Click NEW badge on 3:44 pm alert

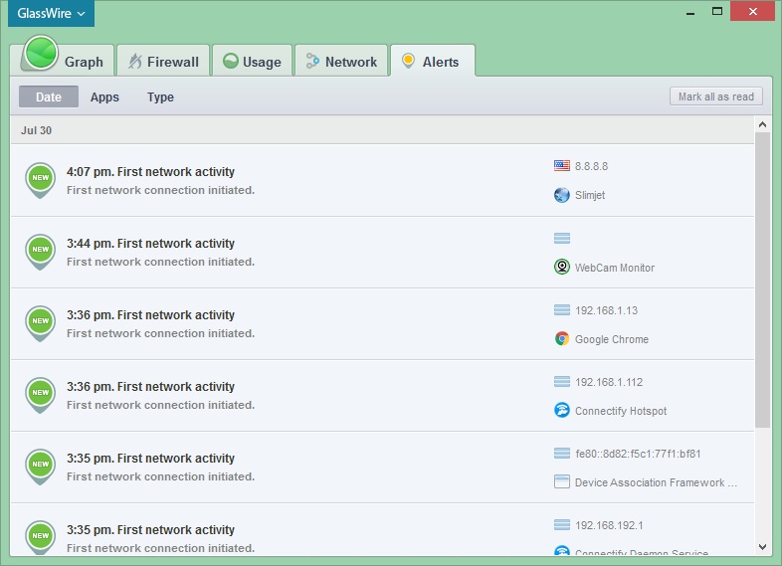point(41,252)
